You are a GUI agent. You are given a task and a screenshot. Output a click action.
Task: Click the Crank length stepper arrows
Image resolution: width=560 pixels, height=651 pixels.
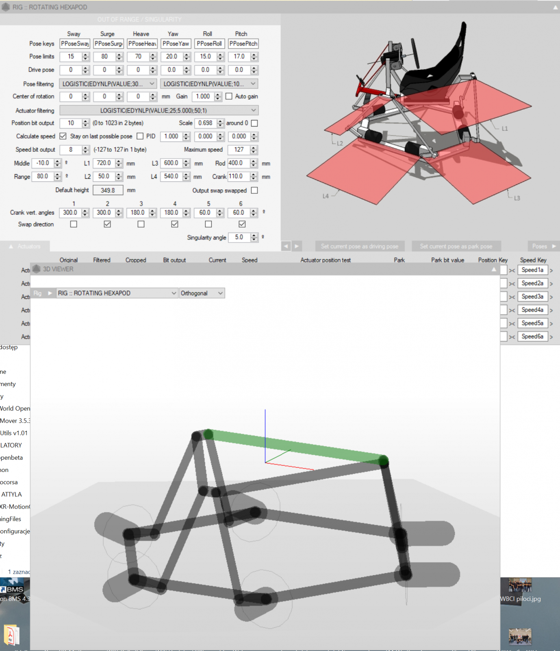click(254, 177)
